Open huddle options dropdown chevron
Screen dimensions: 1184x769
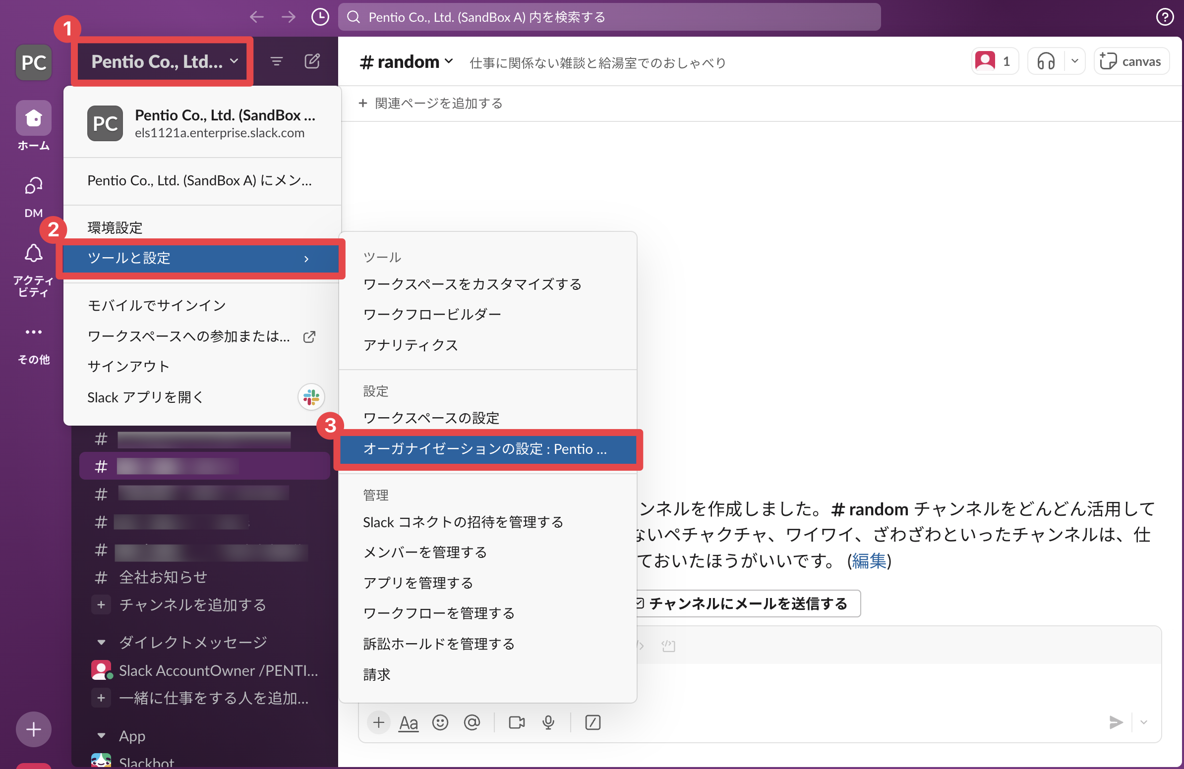tap(1074, 61)
